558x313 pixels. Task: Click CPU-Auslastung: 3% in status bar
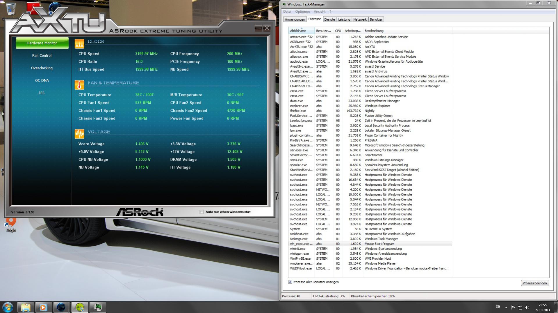pos(329,296)
